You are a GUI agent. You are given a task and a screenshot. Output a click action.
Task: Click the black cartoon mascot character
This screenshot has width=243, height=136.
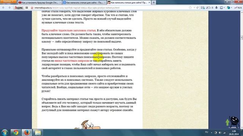234,122
